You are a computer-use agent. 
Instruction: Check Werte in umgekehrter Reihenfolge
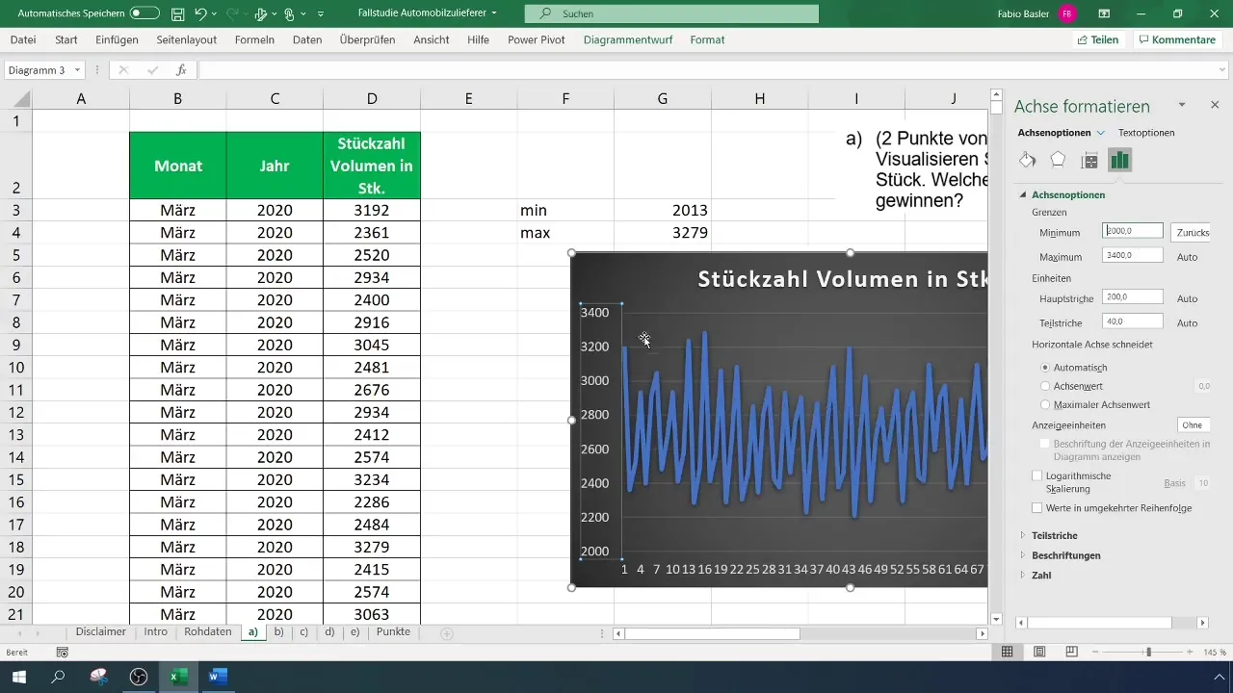(x=1037, y=507)
